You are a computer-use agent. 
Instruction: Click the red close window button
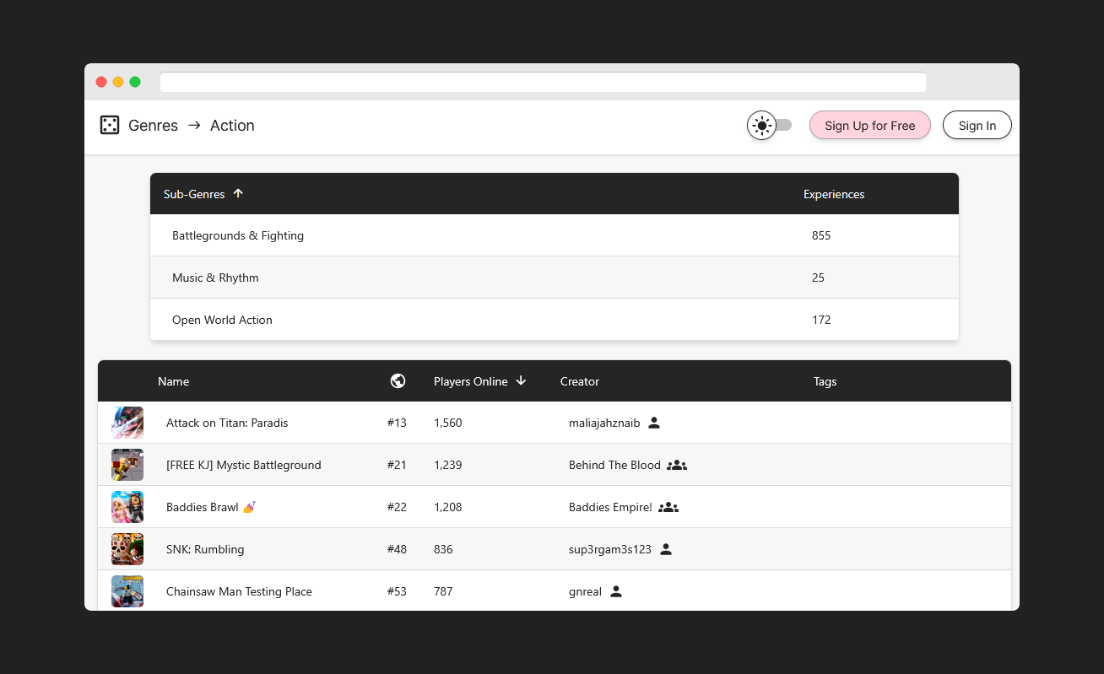coord(101,82)
